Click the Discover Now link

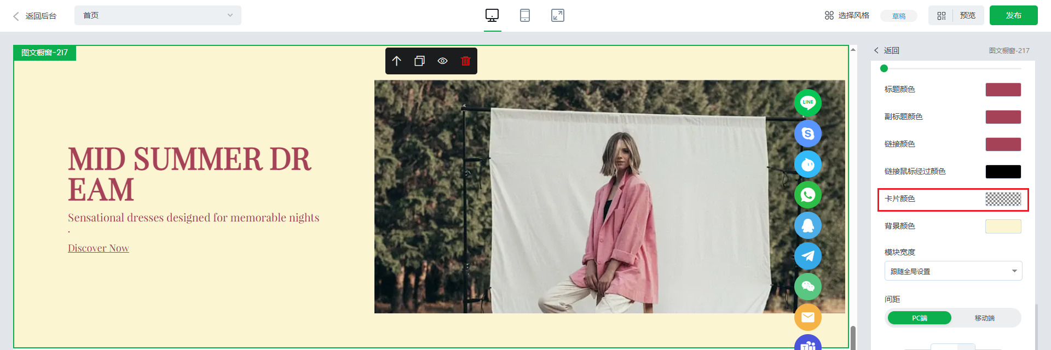tap(99, 248)
